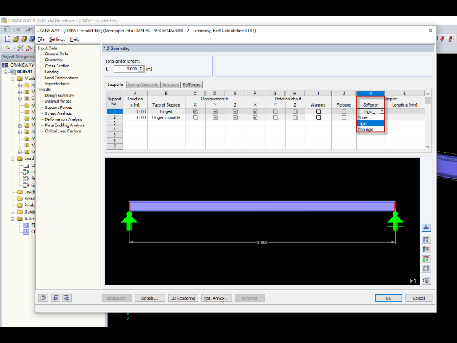Click the Cancel button
This screenshot has height=343, width=457.
tap(419, 298)
